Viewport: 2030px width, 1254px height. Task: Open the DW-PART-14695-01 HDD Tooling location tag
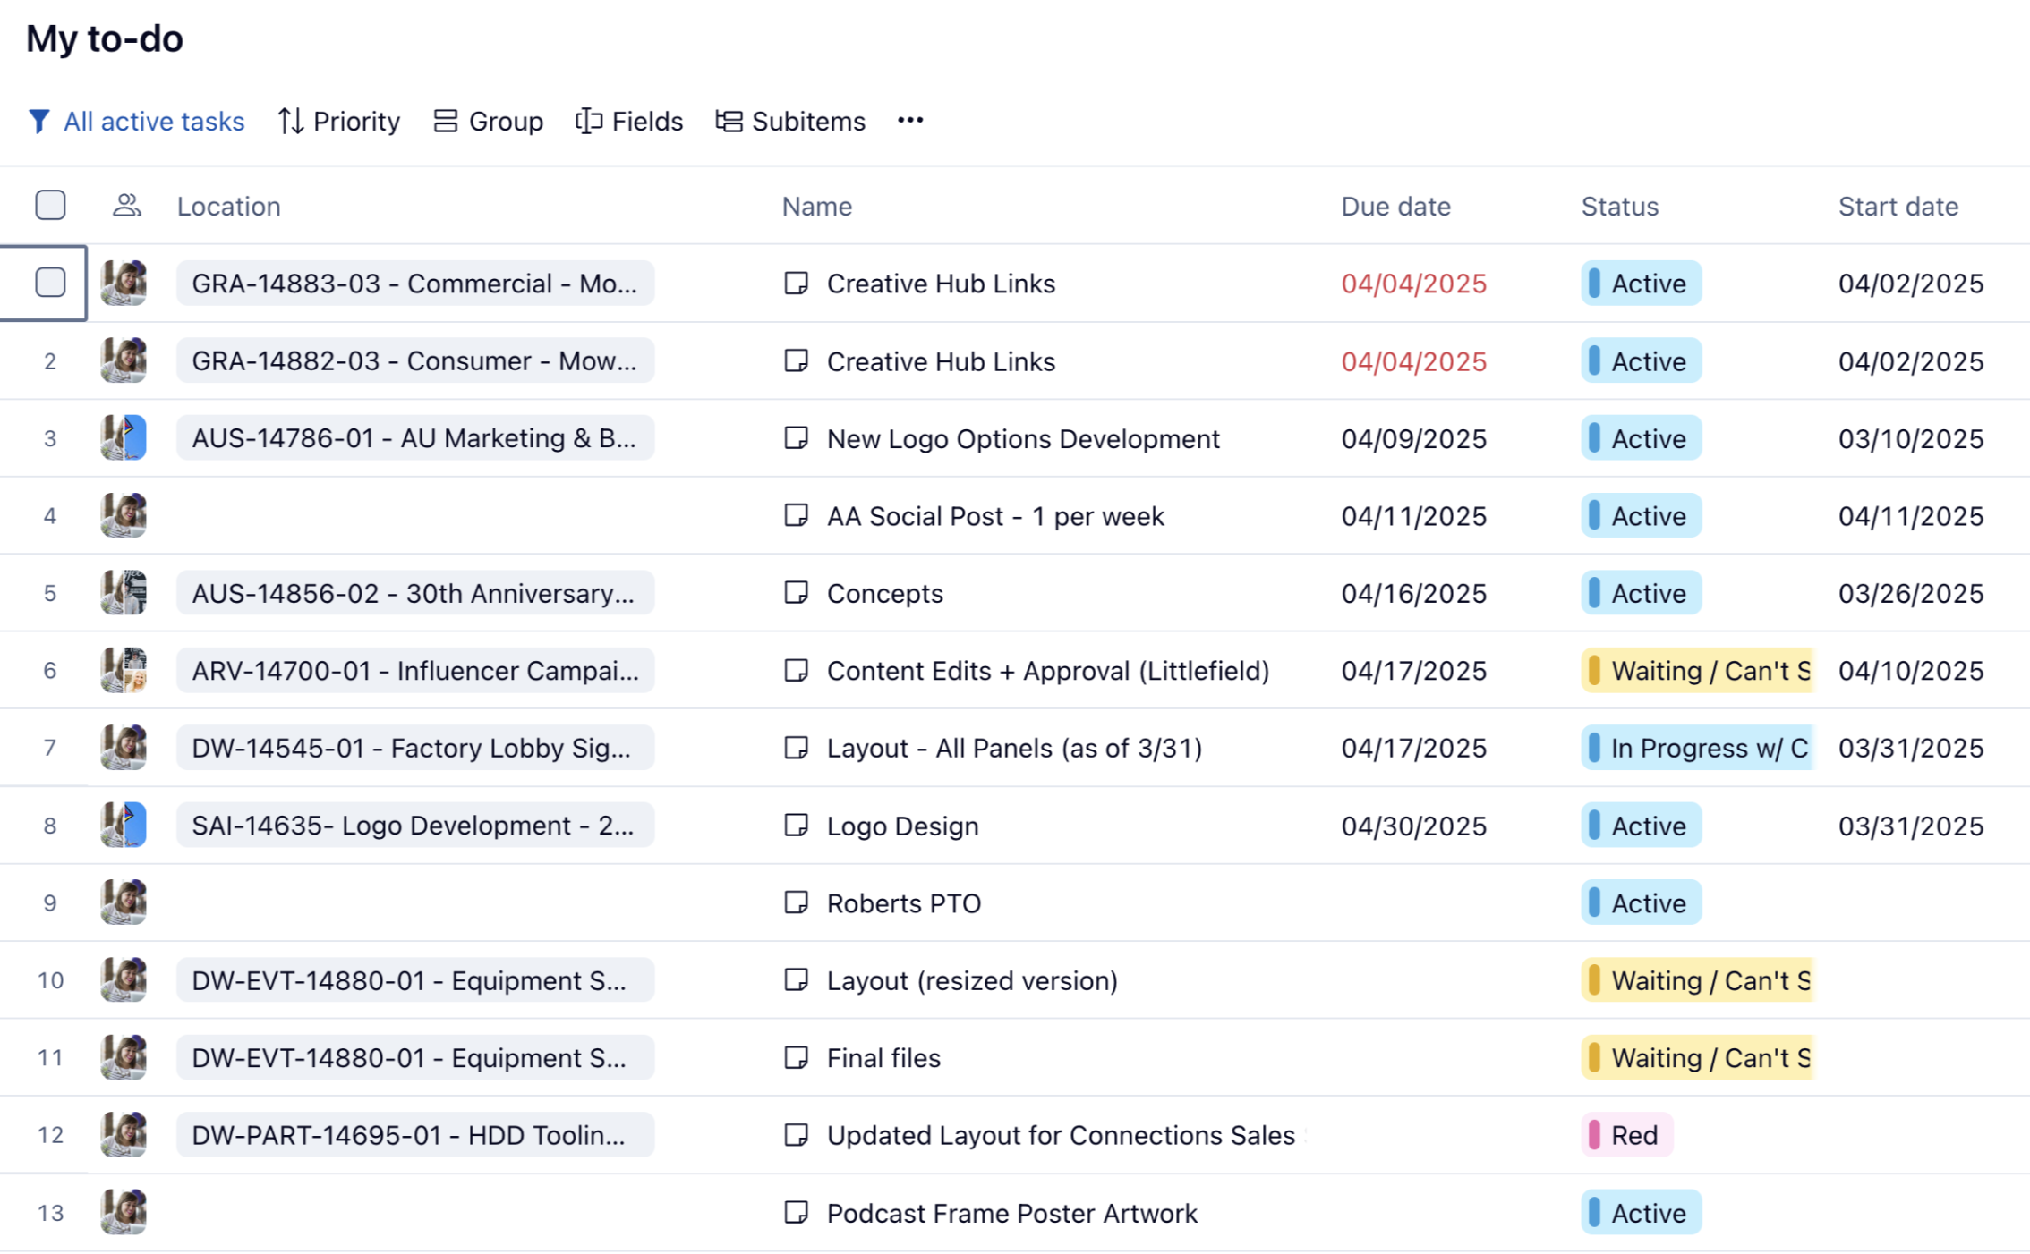click(414, 1135)
